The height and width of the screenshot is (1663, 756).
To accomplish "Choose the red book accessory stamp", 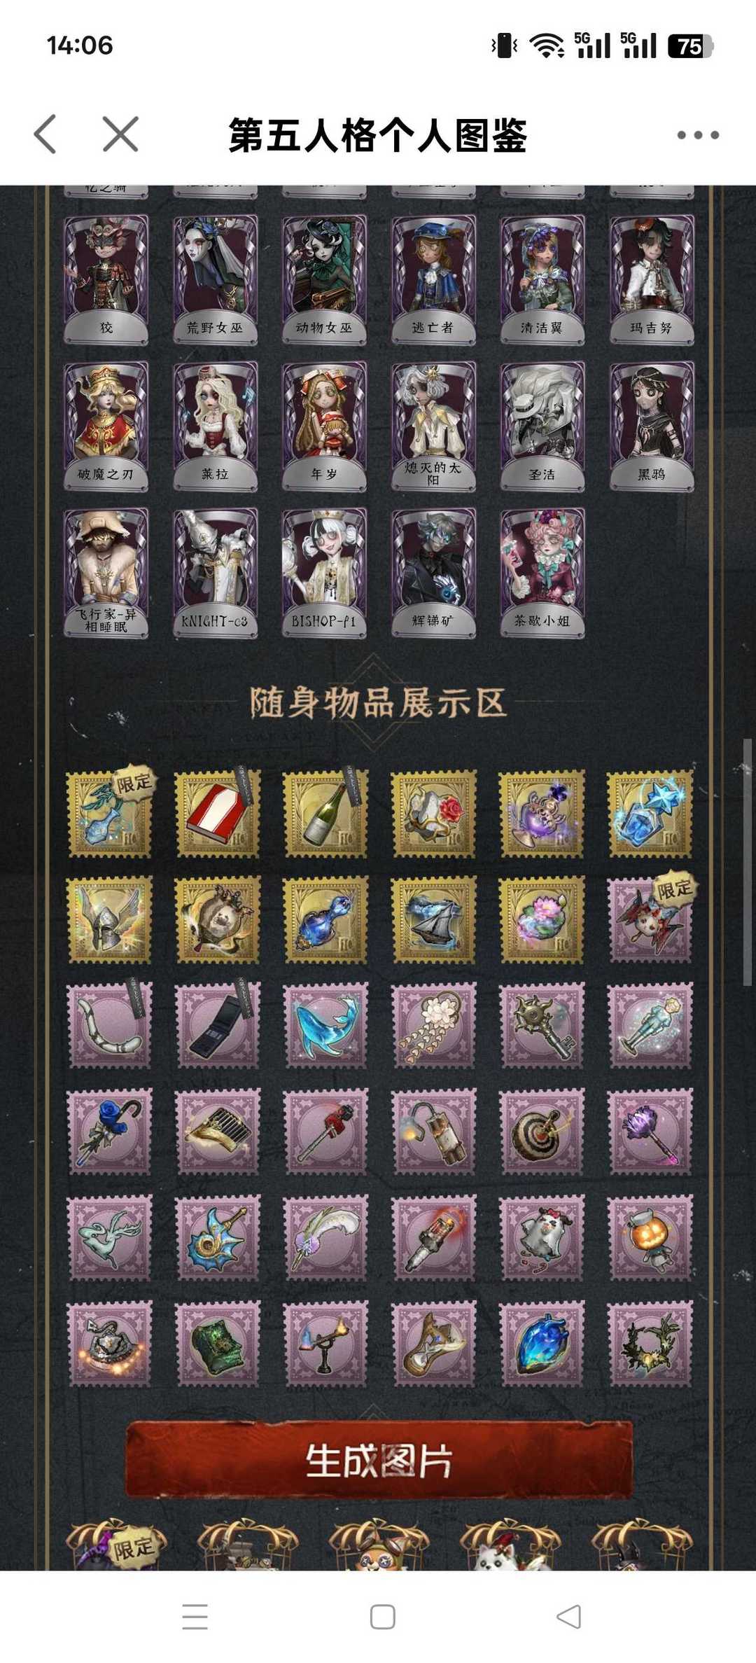I will click(218, 814).
